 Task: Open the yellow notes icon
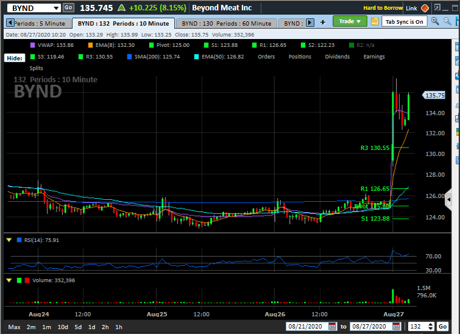coord(374,21)
